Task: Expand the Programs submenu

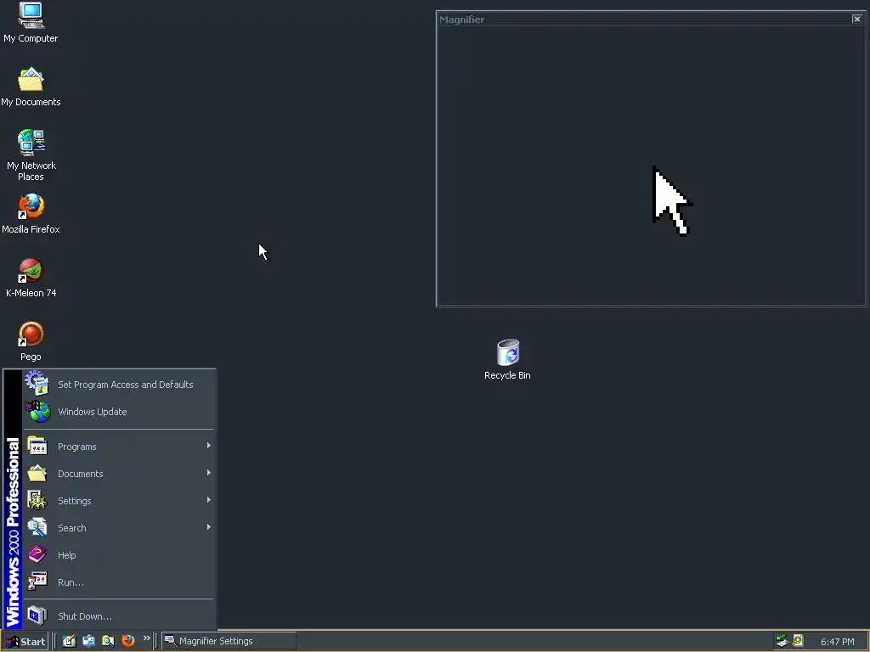Action: [118, 447]
